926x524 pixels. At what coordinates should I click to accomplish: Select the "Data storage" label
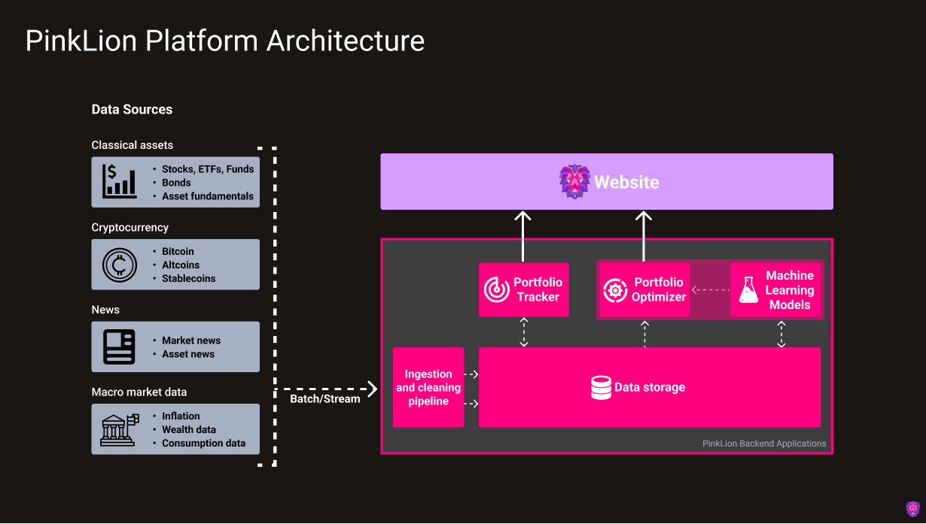click(650, 388)
